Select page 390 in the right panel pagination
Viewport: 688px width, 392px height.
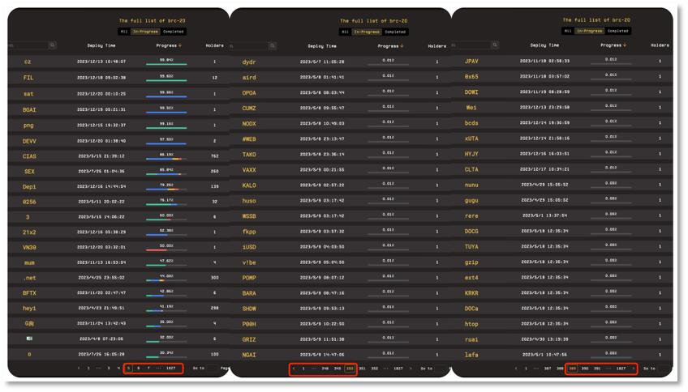tap(585, 369)
